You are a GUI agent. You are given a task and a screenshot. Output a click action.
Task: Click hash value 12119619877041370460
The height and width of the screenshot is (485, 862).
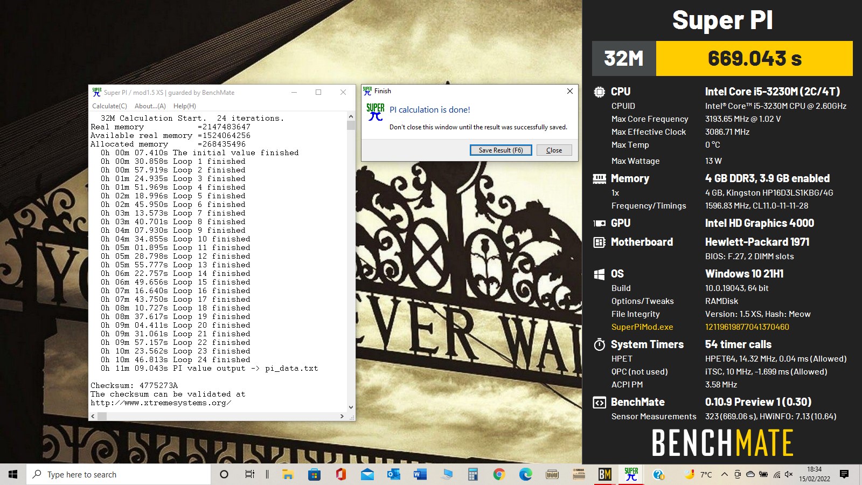pos(747,327)
